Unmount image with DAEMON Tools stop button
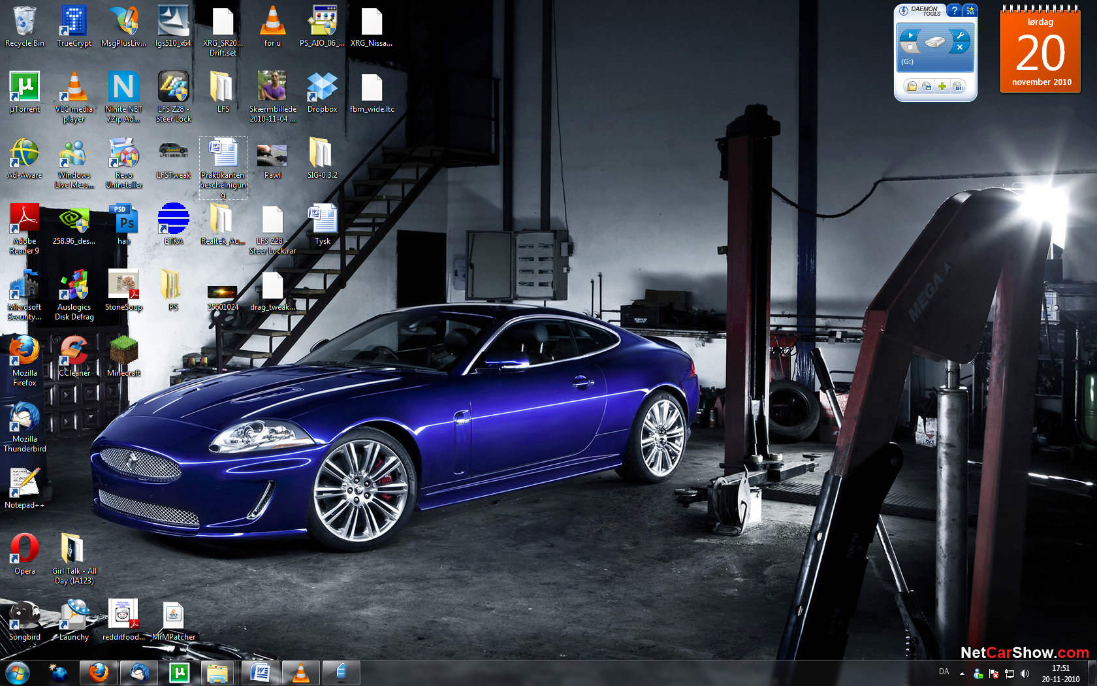The height and width of the screenshot is (686, 1097). 910,47
